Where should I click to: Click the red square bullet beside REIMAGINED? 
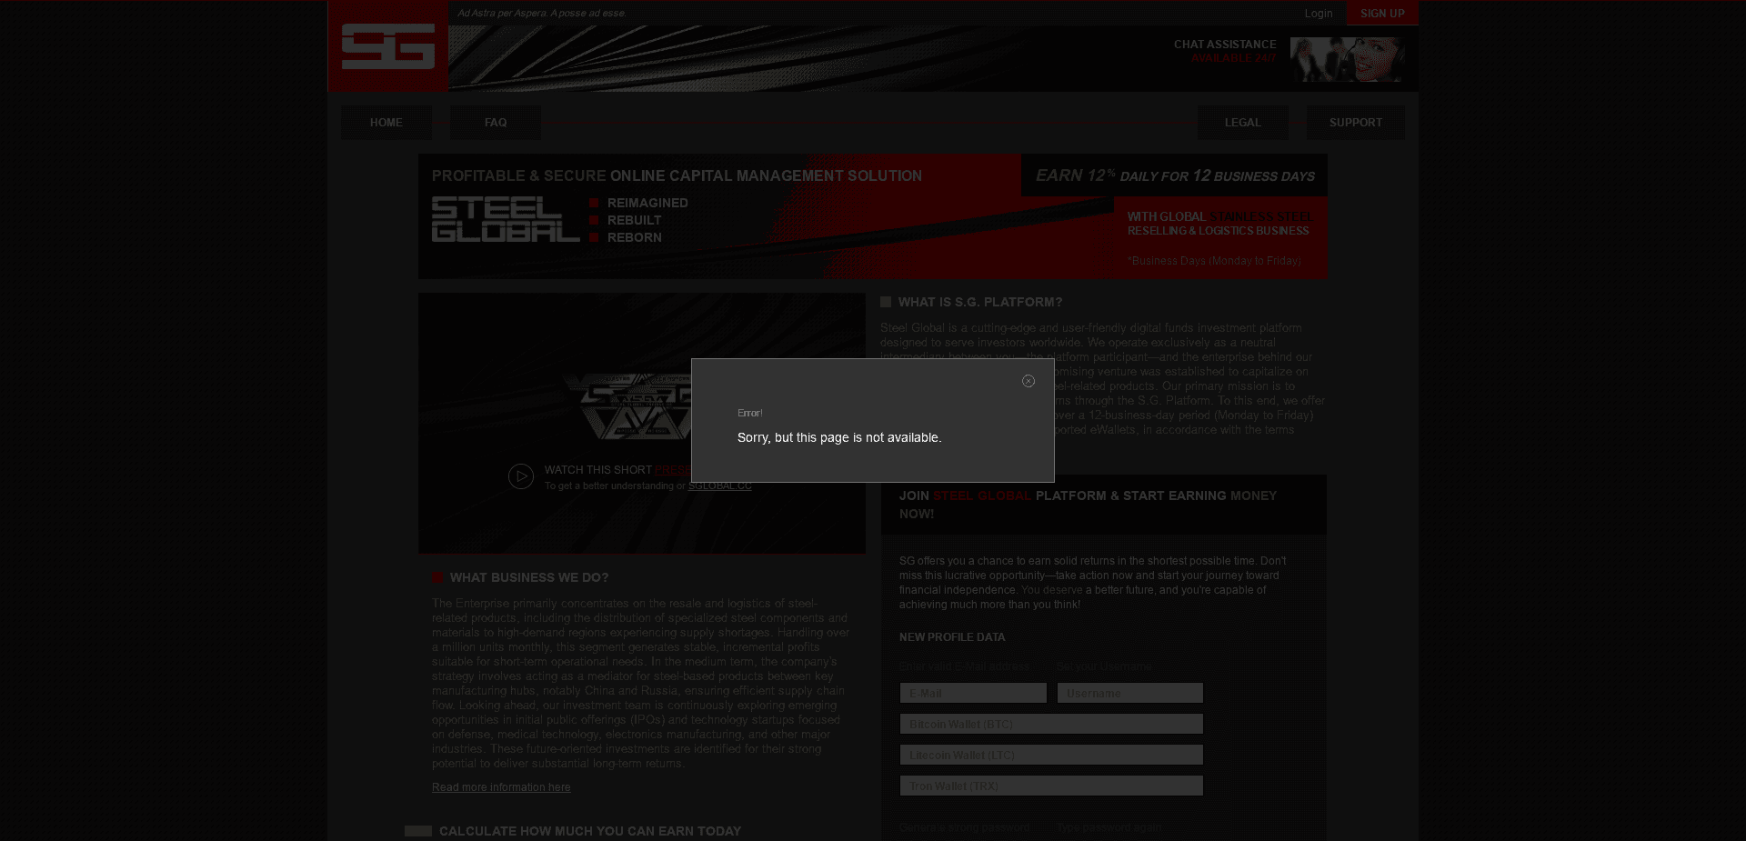594,202
